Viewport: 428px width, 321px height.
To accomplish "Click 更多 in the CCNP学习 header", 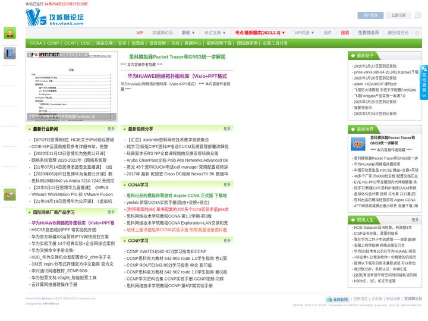I will pos(227,241).
